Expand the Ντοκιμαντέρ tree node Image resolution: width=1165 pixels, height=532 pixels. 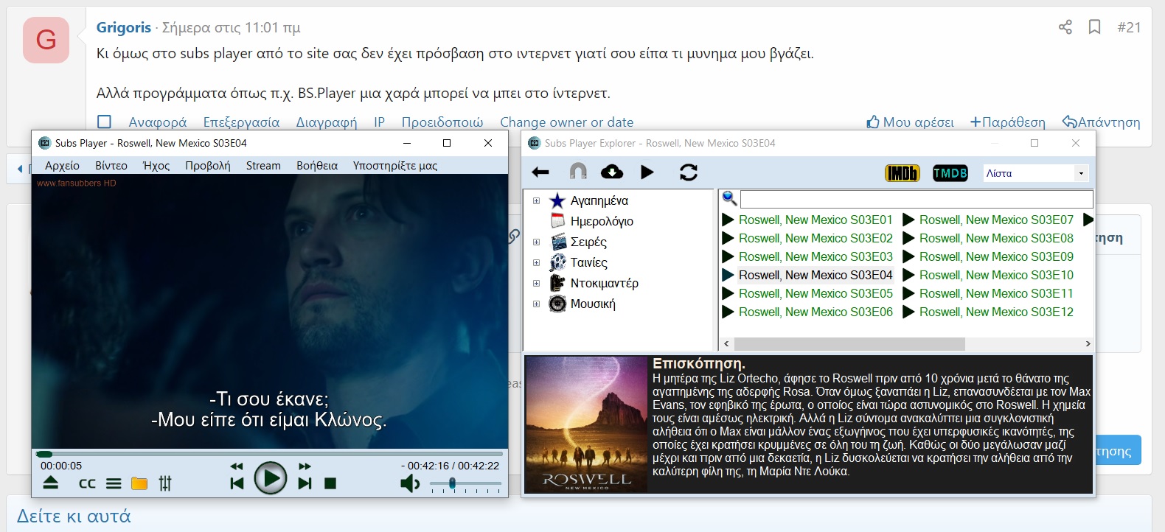click(x=536, y=283)
